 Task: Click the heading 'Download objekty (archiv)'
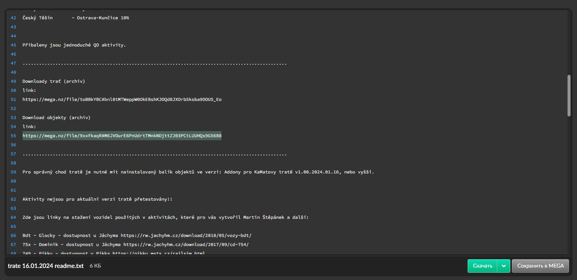[x=56, y=118]
